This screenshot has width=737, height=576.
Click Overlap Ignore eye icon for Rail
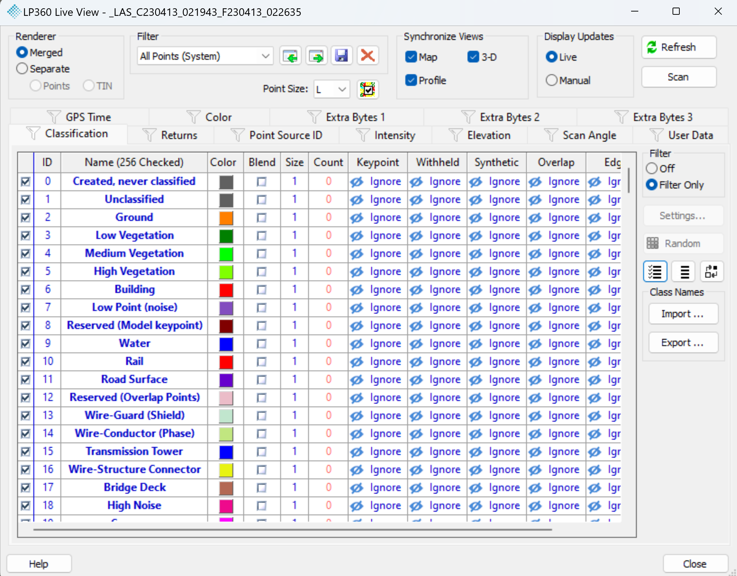pyautogui.click(x=535, y=362)
